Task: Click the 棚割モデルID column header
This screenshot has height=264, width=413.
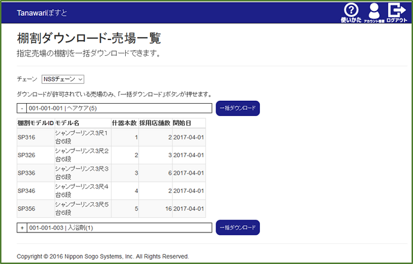Action: pyautogui.click(x=35, y=123)
